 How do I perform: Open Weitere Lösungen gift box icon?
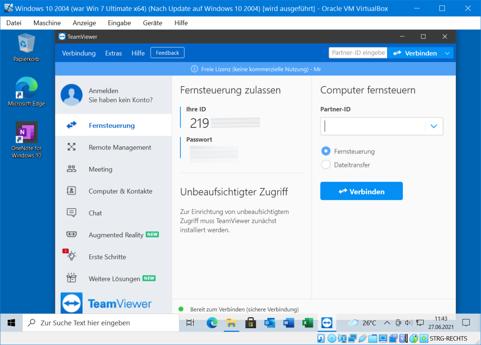tap(72, 278)
